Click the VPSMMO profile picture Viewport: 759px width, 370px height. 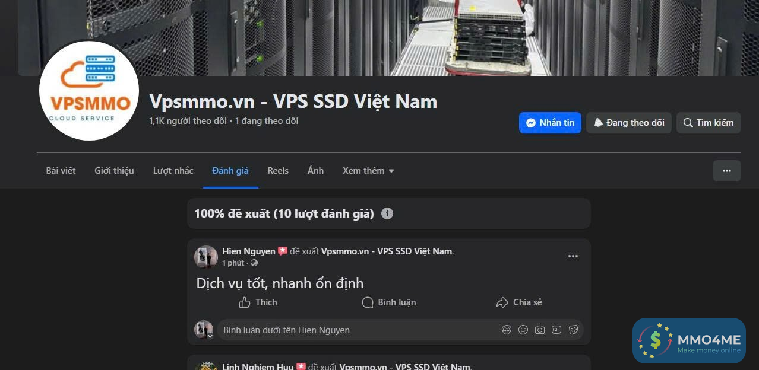[89, 91]
